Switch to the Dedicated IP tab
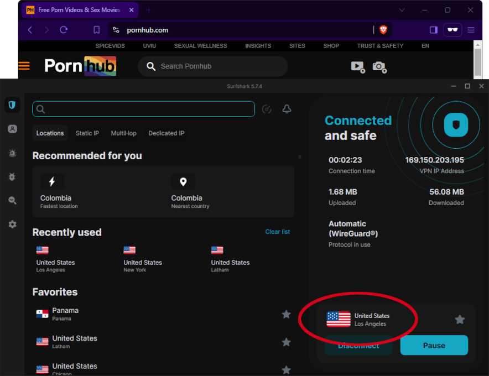 point(166,133)
